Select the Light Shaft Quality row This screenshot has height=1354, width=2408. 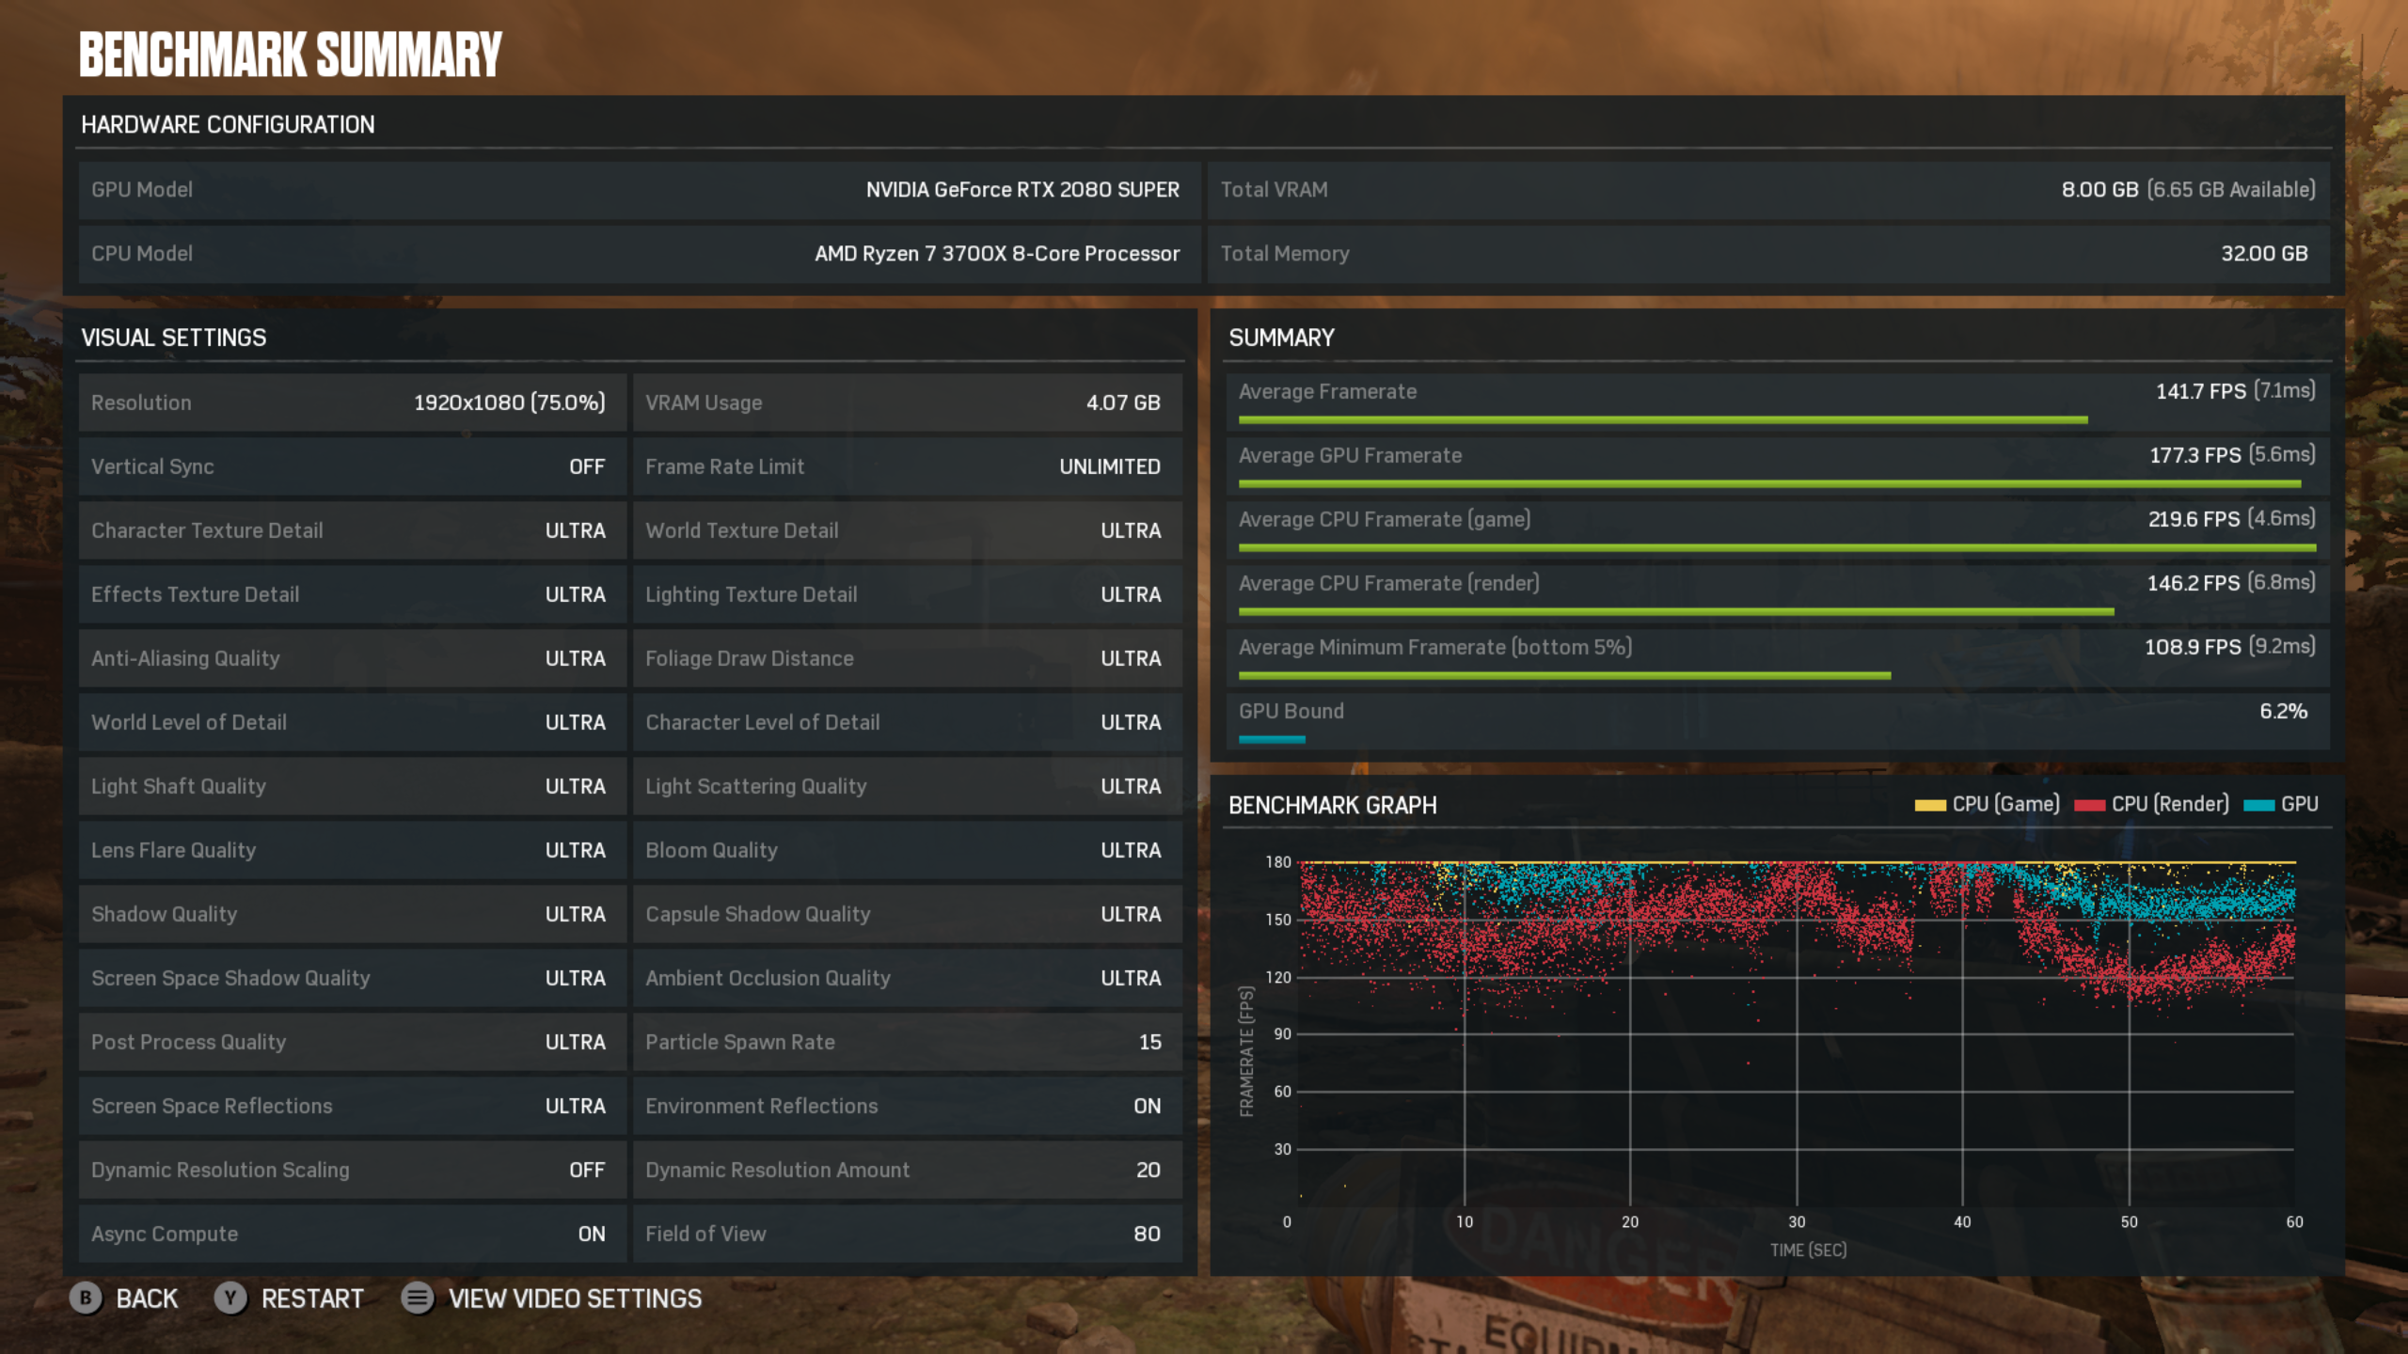click(352, 786)
